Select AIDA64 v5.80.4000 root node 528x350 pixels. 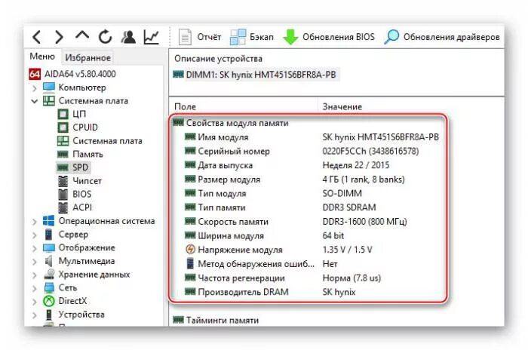tap(72, 74)
